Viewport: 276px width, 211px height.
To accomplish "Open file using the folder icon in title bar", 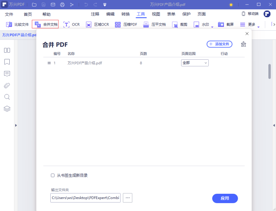I will pos(34,5).
